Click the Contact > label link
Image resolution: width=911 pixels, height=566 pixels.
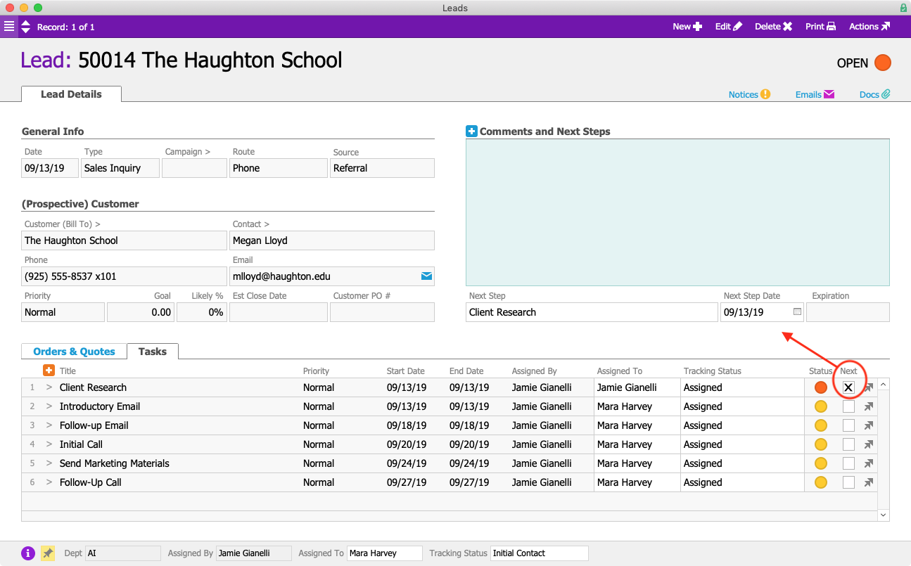[x=251, y=224]
